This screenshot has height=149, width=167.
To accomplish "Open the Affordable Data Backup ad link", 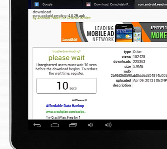I will pos(65,106).
